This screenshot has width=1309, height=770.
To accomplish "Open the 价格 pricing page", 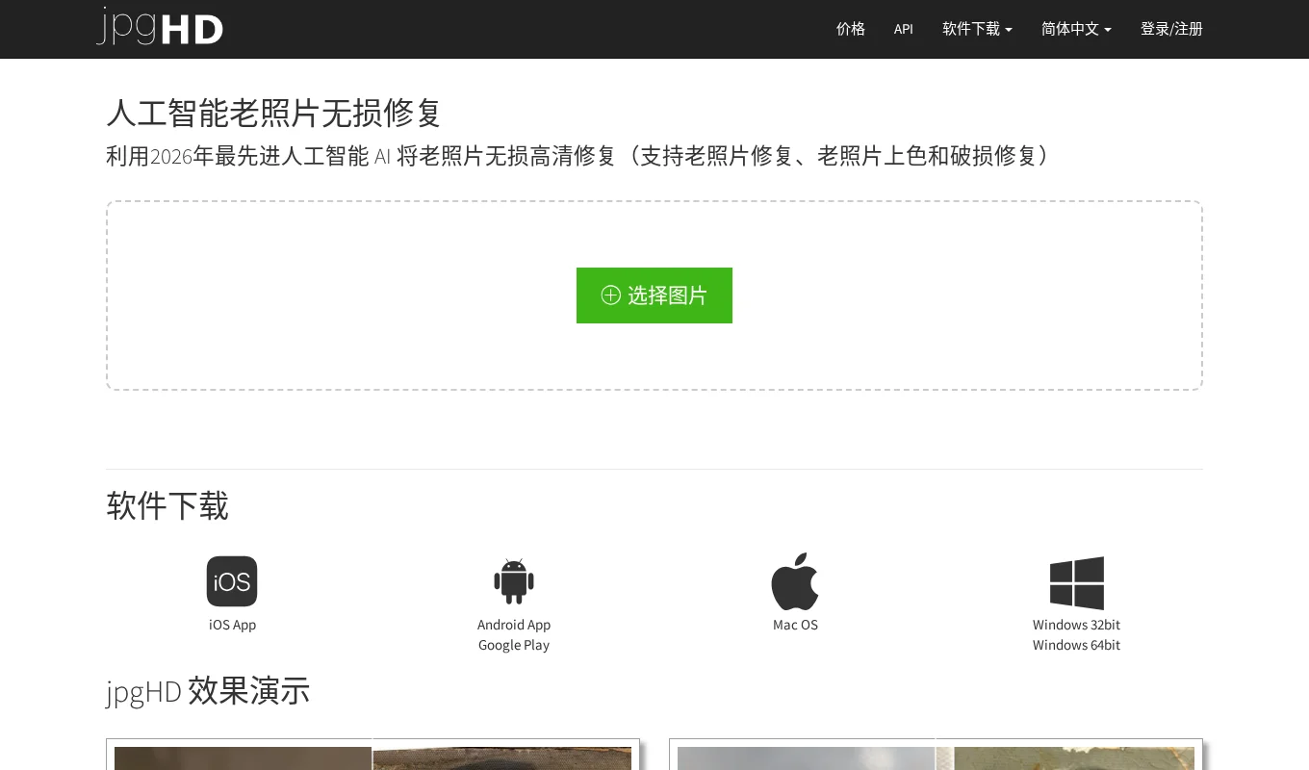I will (x=851, y=29).
